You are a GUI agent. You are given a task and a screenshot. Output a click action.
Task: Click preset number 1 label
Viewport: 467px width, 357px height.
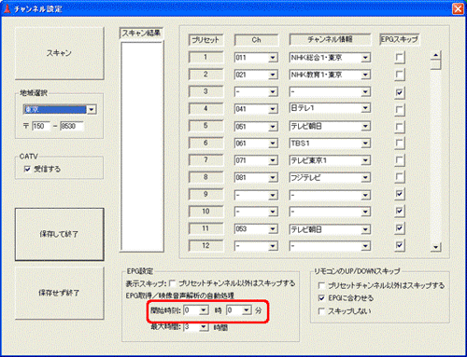tap(205, 58)
